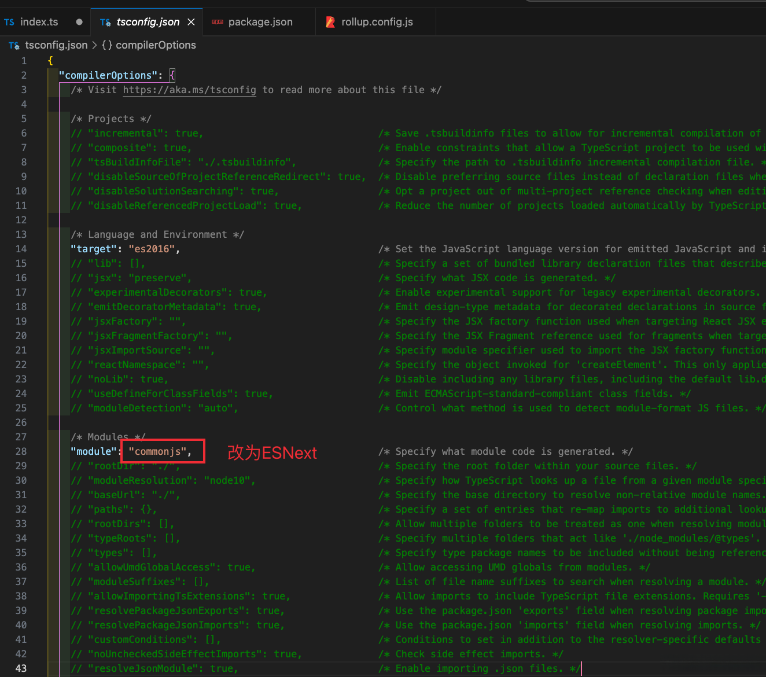Click the breadcrumb chevron separator
Image resolution: width=766 pixels, height=677 pixels.
pos(94,45)
